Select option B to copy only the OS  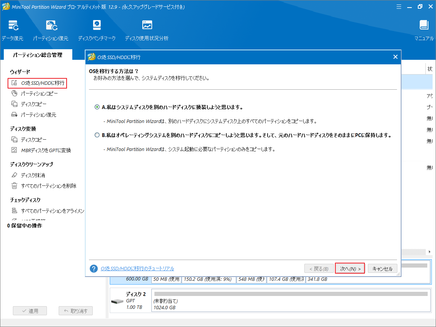pyautogui.click(x=97, y=135)
